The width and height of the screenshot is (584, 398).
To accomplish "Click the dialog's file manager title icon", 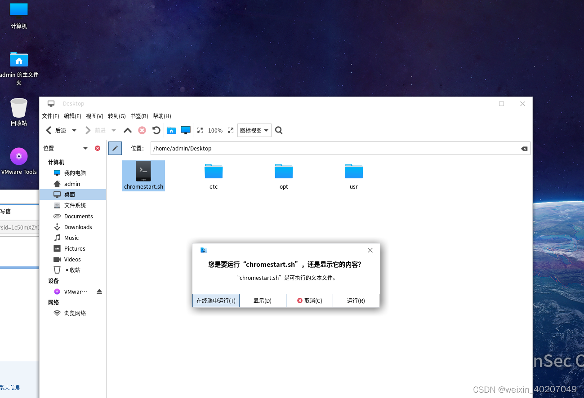I will [204, 250].
